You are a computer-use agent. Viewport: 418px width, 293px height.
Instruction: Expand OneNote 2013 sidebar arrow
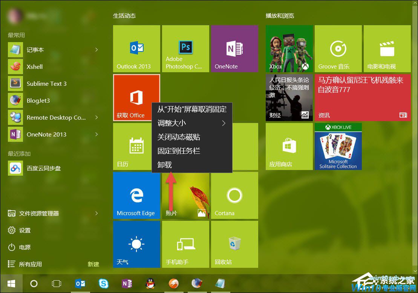tap(97, 134)
